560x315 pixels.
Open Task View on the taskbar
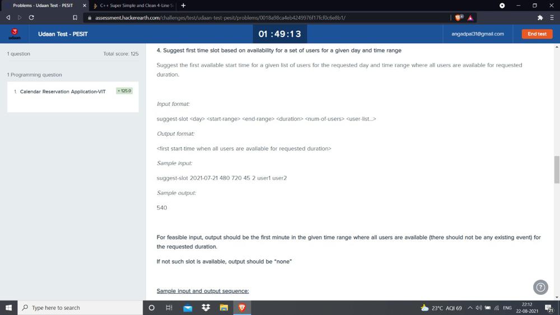169,308
